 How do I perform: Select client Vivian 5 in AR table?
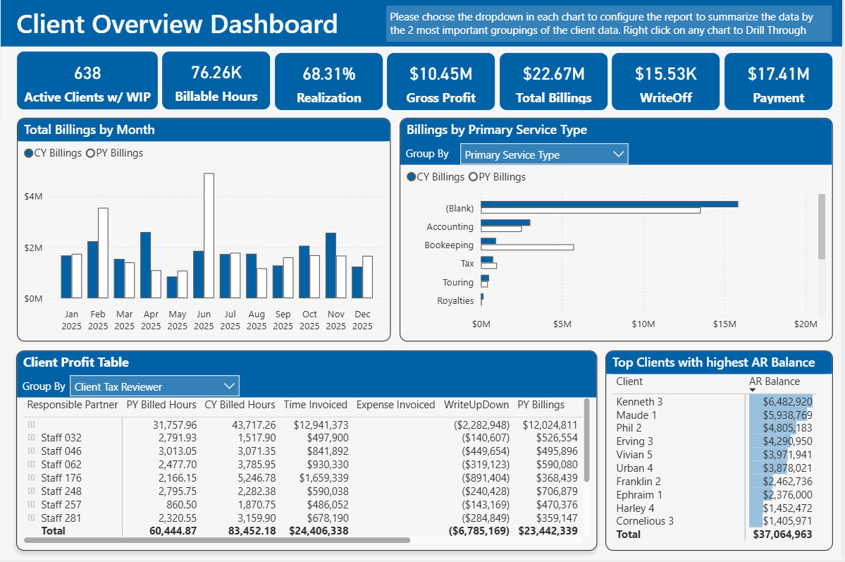coord(634,455)
